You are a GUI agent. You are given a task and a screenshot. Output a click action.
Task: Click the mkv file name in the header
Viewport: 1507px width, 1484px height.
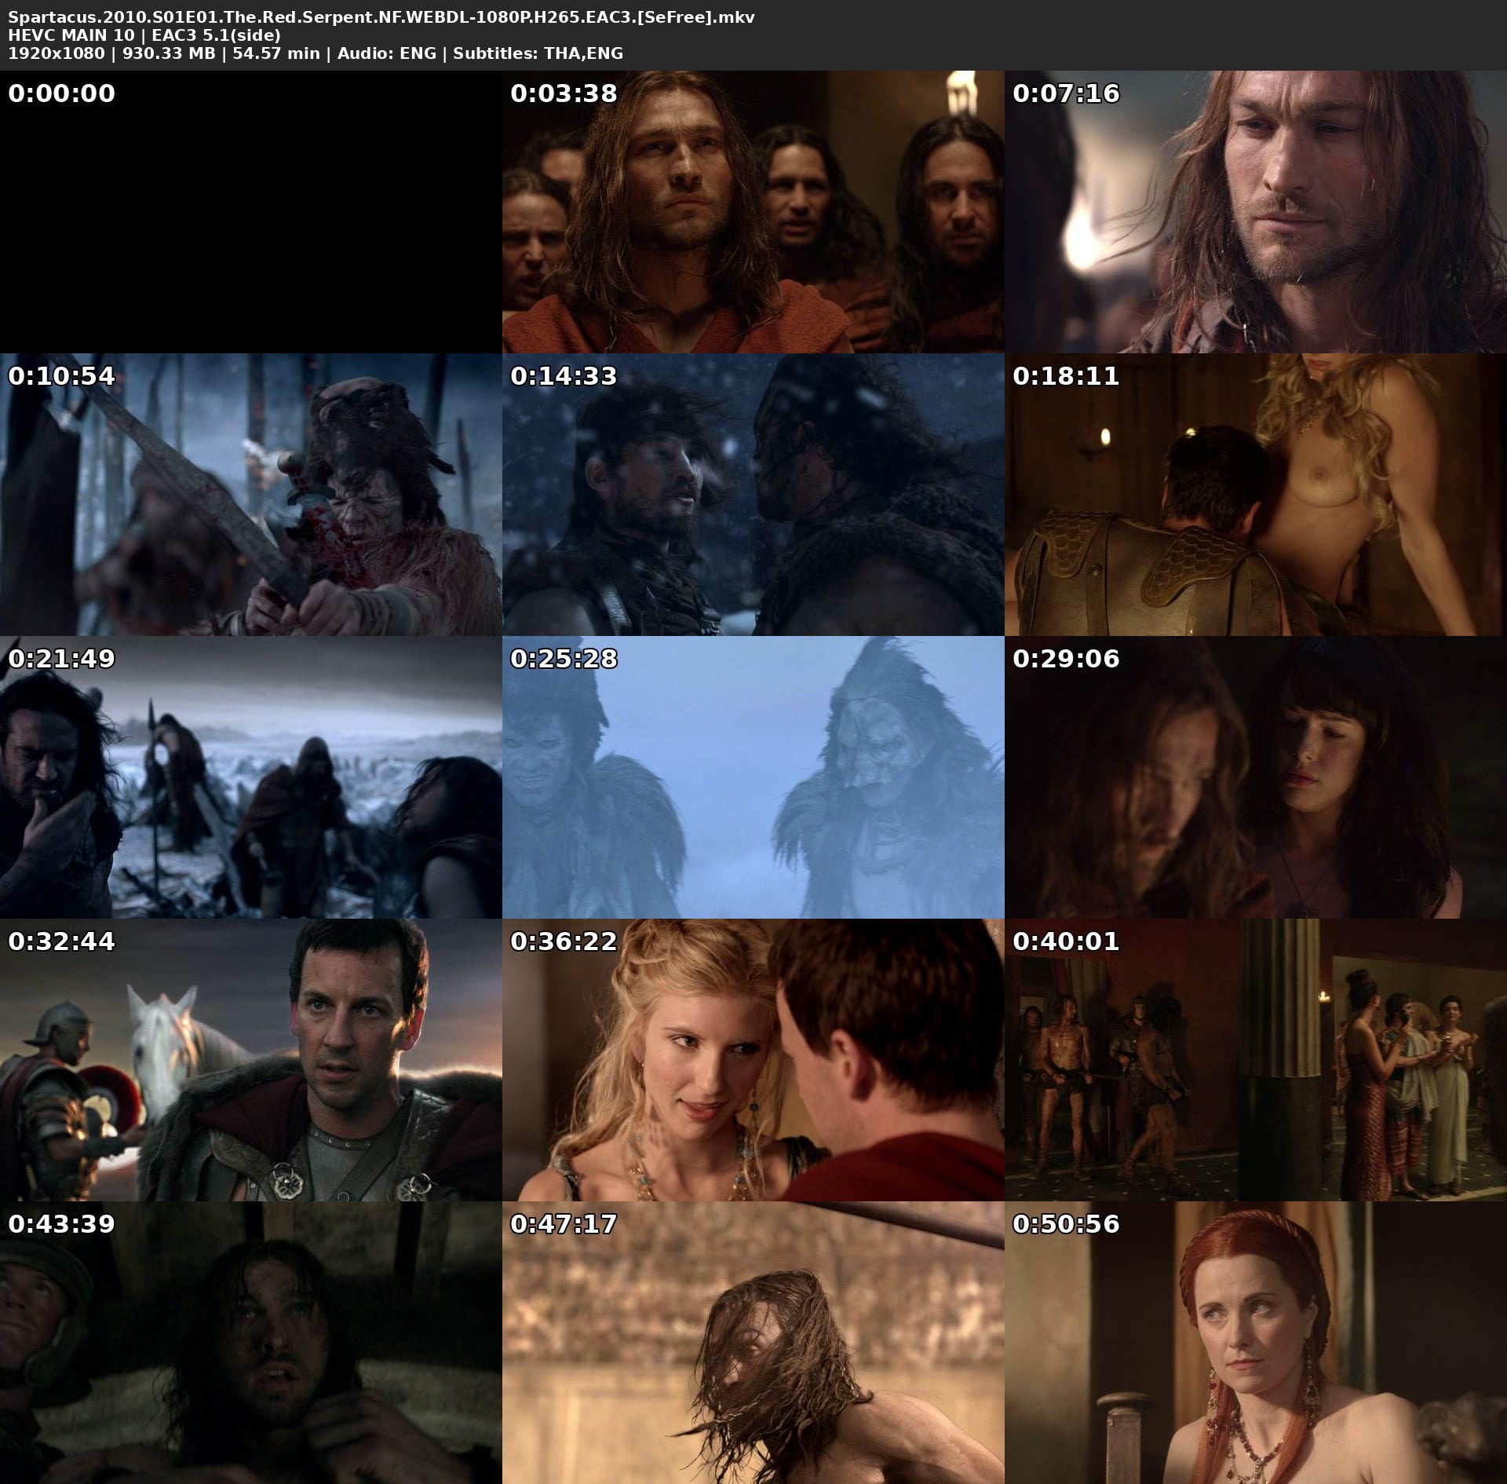point(381,17)
